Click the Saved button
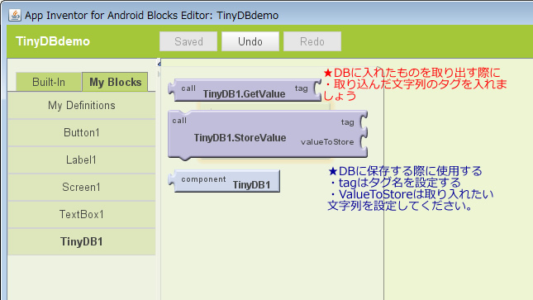This screenshot has height=300, width=533. [188, 41]
